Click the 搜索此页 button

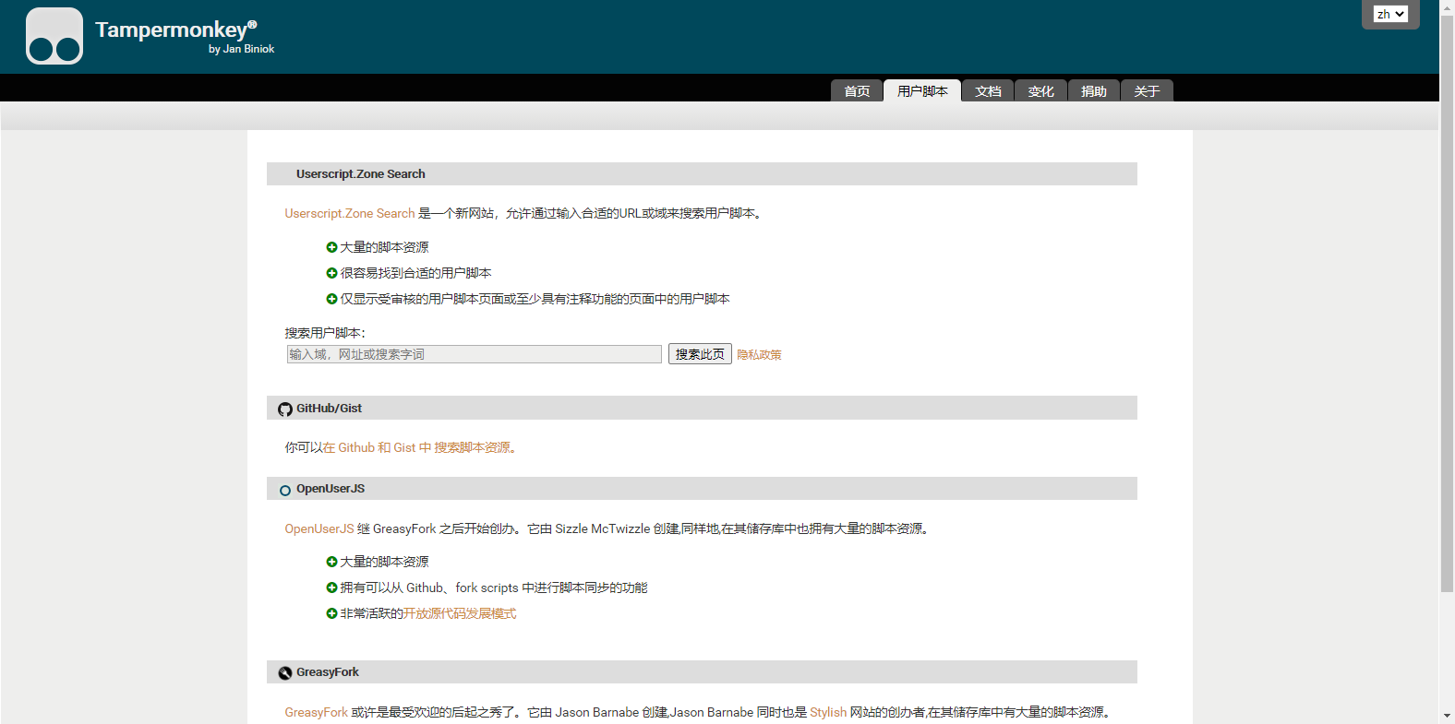[x=700, y=354]
